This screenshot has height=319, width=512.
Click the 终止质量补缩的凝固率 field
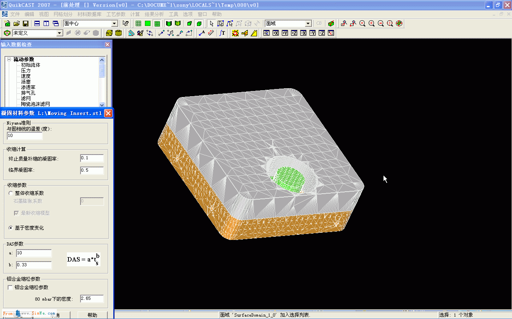tap(92, 158)
